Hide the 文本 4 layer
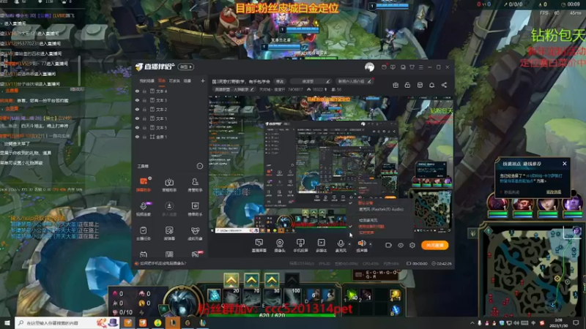The image size is (586, 329). tap(137, 91)
